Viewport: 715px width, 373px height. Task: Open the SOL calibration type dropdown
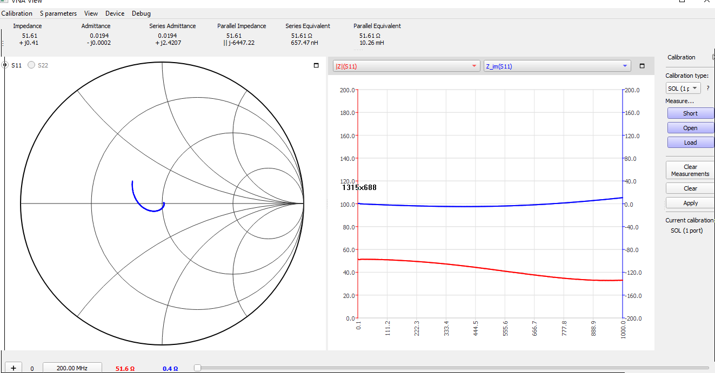[x=683, y=88]
